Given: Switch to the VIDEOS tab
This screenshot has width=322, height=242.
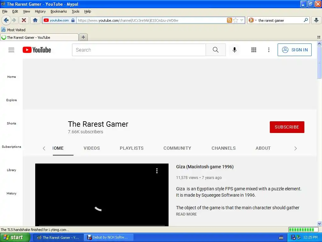Looking at the screenshot, I should (x=92, y=148).
